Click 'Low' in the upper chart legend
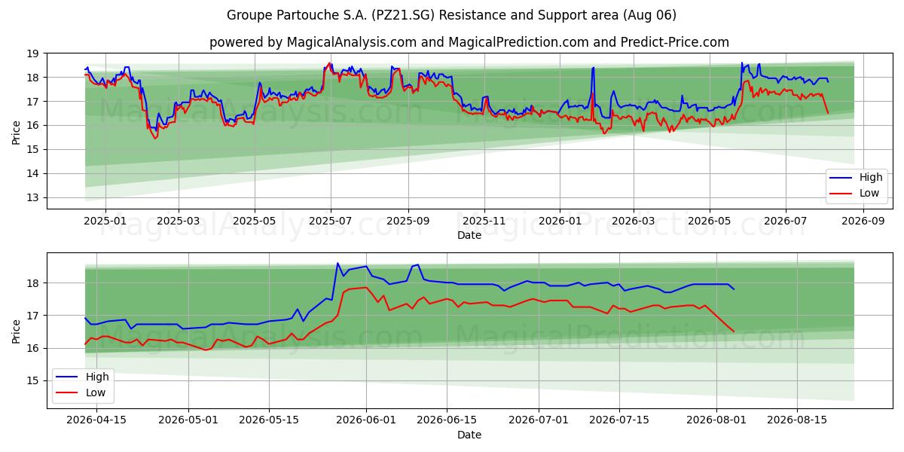Screen dimensions: 904x452 coord(869,193)
